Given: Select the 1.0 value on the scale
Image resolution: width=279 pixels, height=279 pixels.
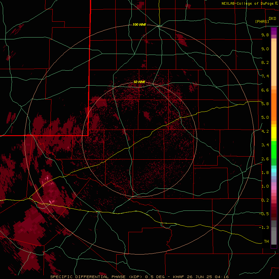Looking at the screenshot, I should click(265, 186).
